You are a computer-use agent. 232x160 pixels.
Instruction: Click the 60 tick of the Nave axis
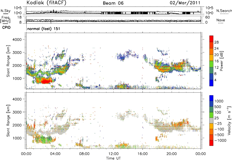click(207, 17)
